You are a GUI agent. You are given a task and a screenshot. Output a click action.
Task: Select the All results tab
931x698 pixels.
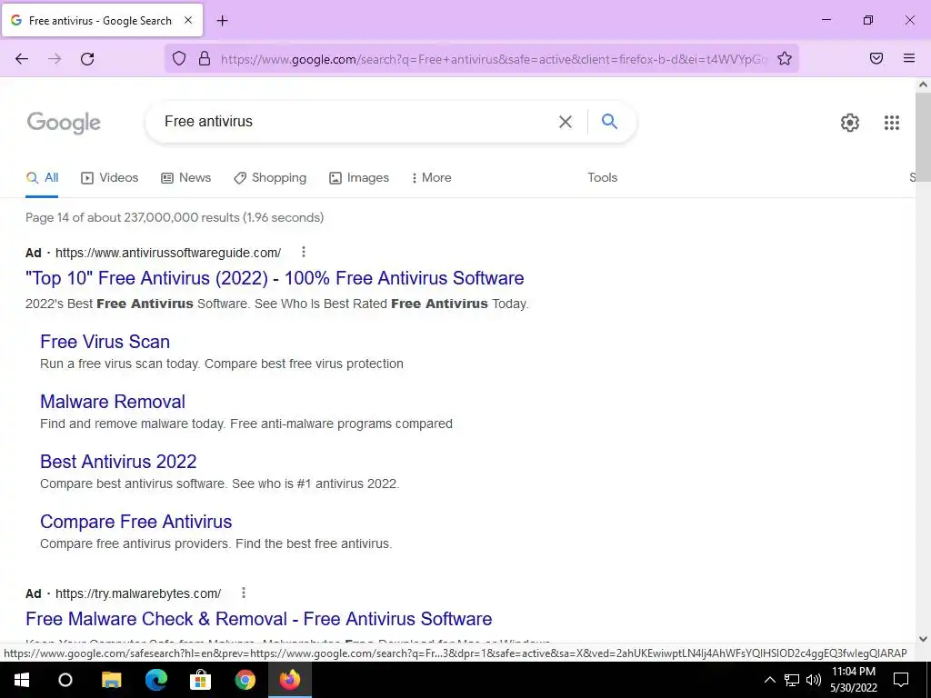coord(42,177)
